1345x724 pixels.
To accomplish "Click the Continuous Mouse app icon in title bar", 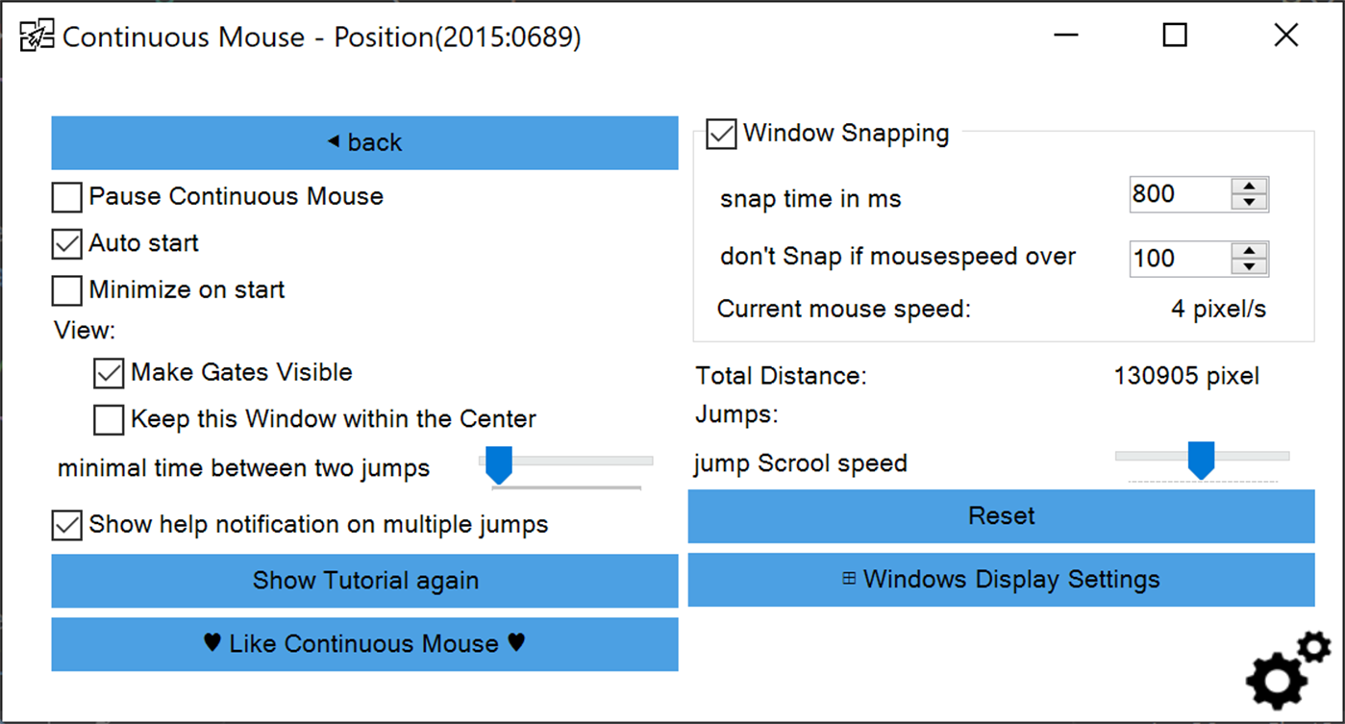I will (x=37, y=37).
